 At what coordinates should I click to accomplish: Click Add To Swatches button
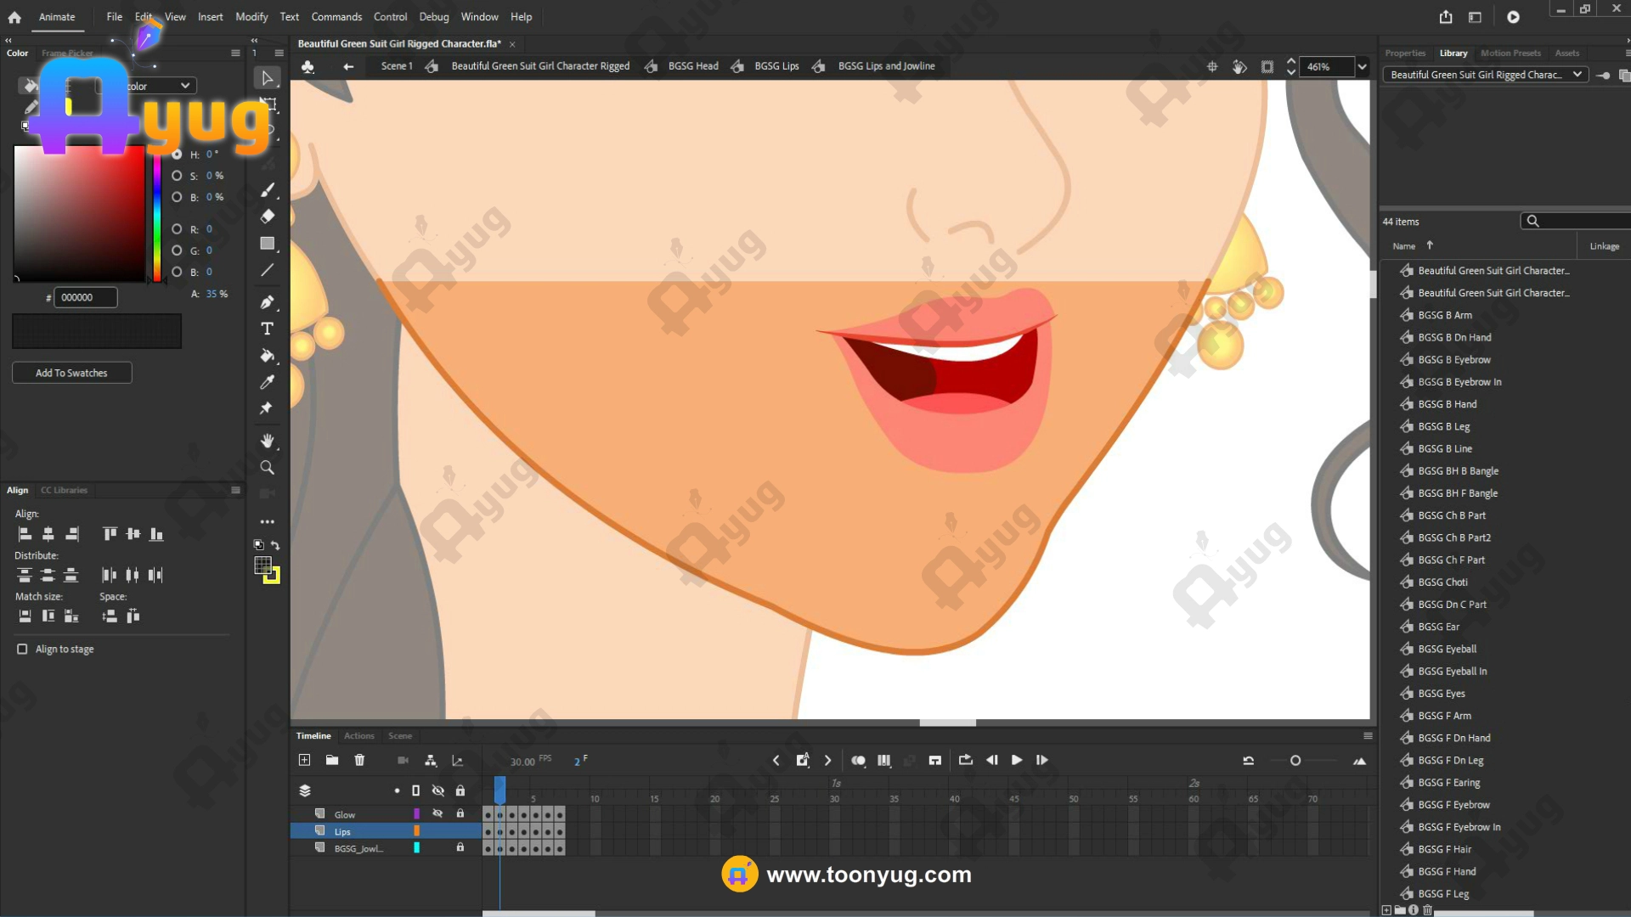(x=71, y=373)
